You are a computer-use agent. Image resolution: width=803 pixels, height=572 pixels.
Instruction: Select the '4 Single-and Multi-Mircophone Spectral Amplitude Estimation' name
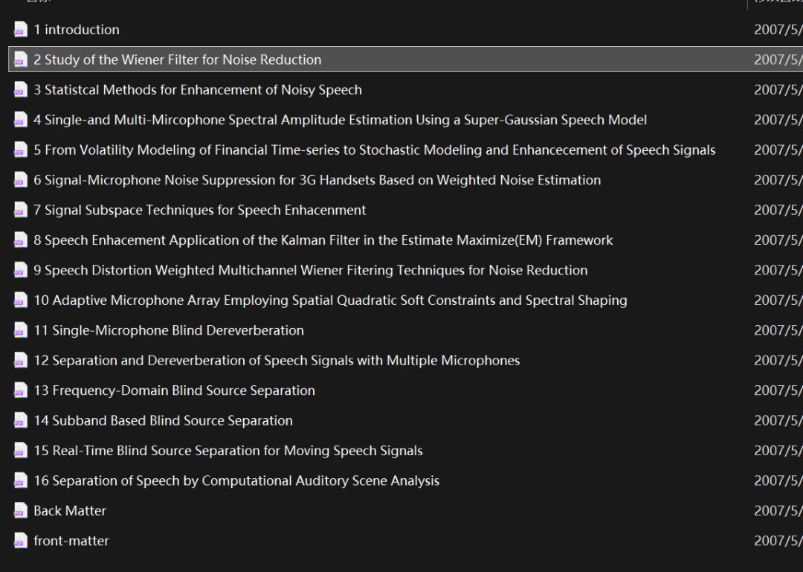click(x=340, y=120)
